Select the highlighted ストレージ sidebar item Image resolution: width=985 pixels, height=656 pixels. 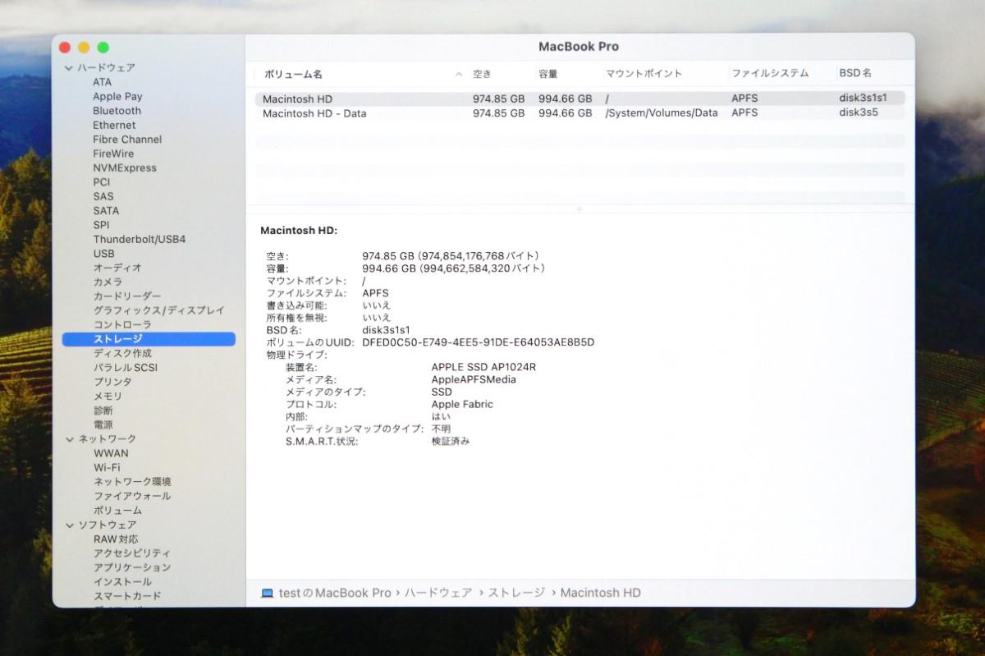149,339
